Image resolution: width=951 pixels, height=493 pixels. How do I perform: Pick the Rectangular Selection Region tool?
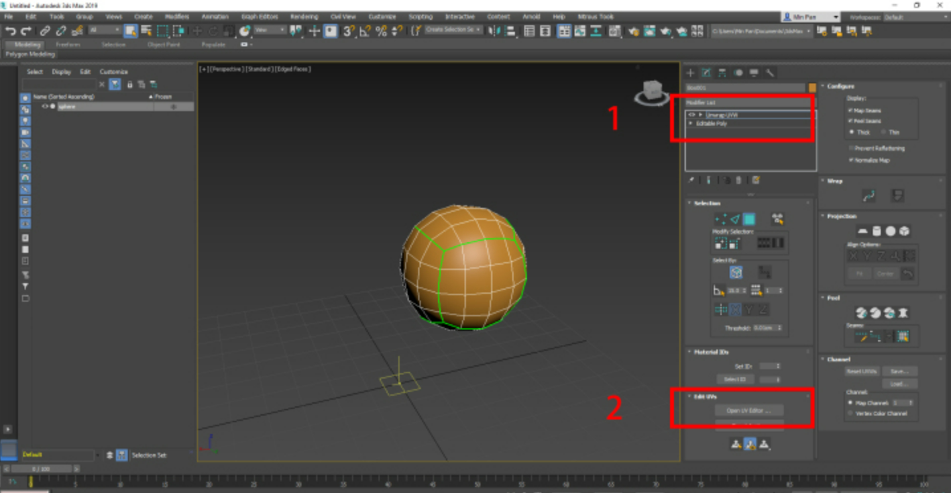pos(162,31)
